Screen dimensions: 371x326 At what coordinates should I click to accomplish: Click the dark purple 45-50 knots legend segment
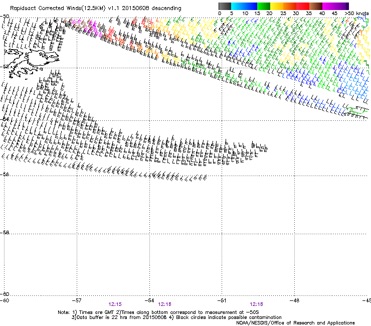pyautogui.click(x=342, y=6)
